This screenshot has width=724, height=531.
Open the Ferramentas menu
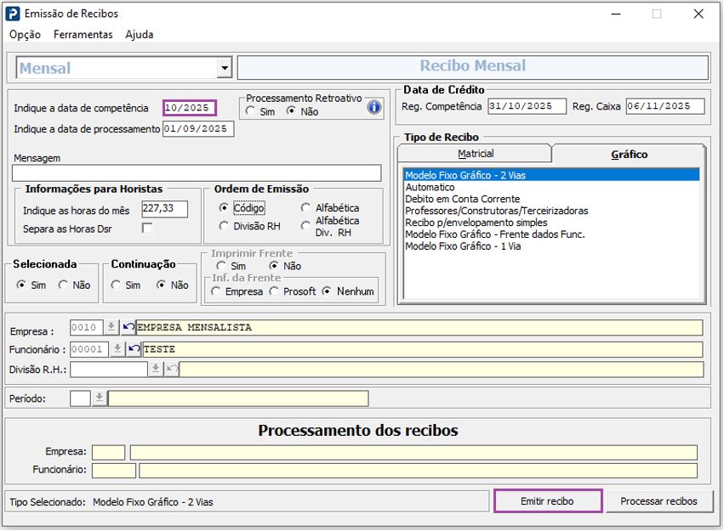(x=83, y=35)
